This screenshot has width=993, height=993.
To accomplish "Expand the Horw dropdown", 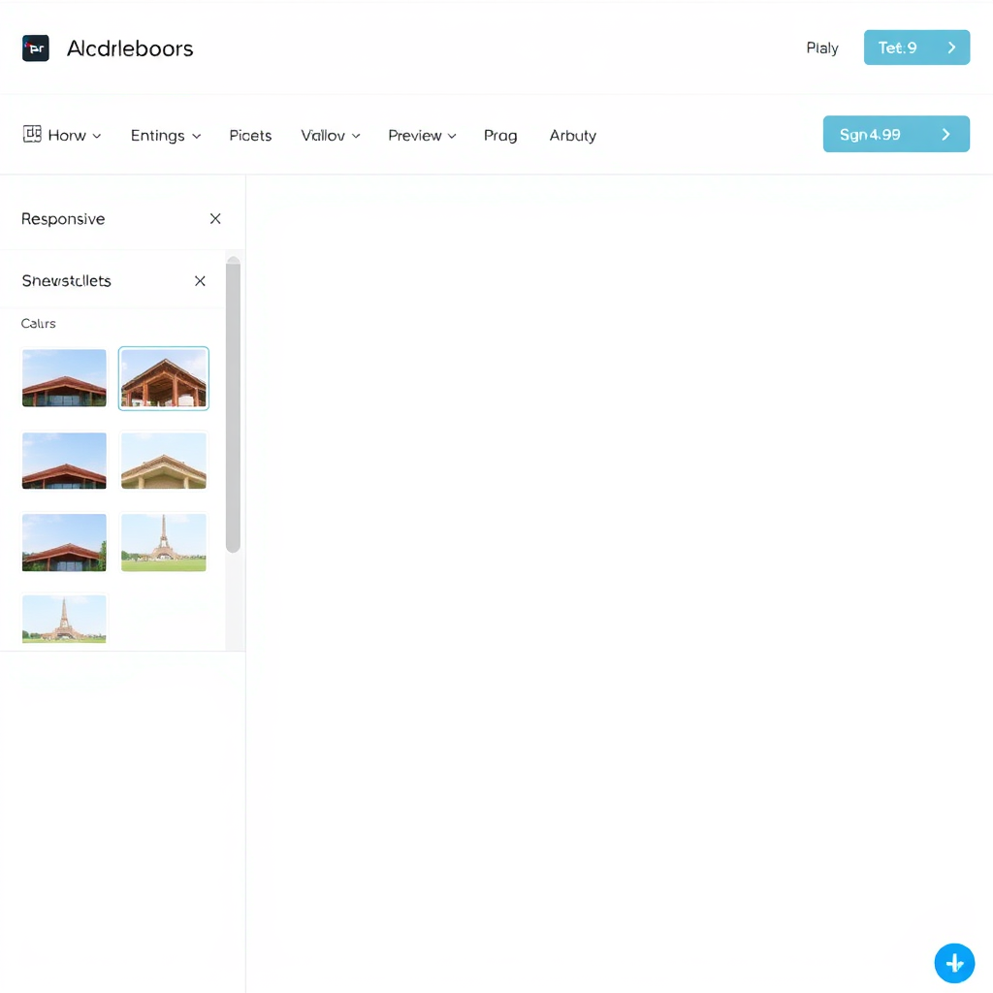I will 96,136.
